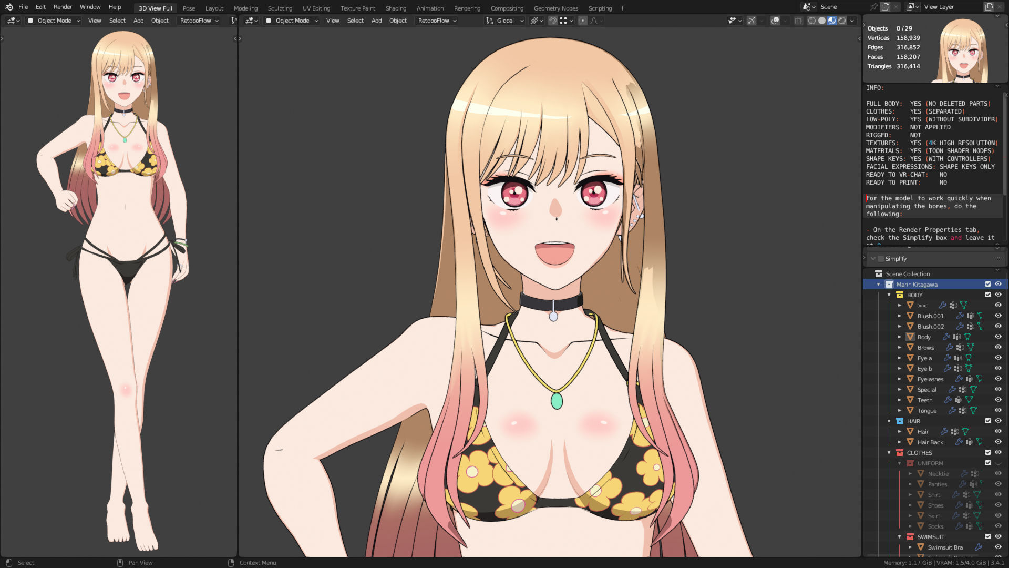Viewport: 1009px width, 568px height.
Task: Expand the Body object row
Action: tap(900, 337)
